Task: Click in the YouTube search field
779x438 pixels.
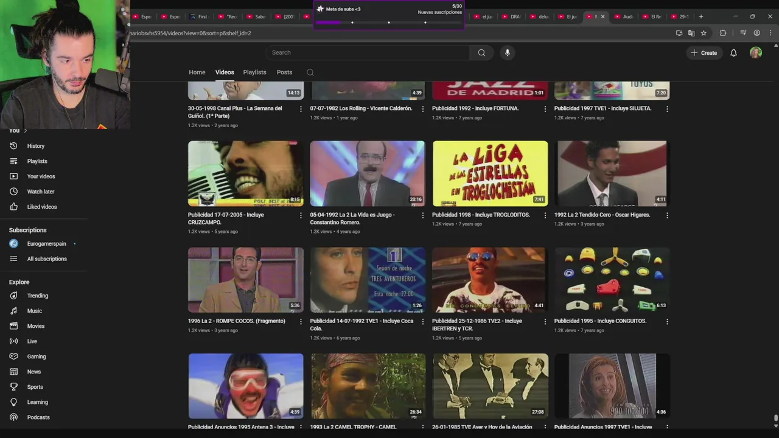Action: (x=367, y=52)
